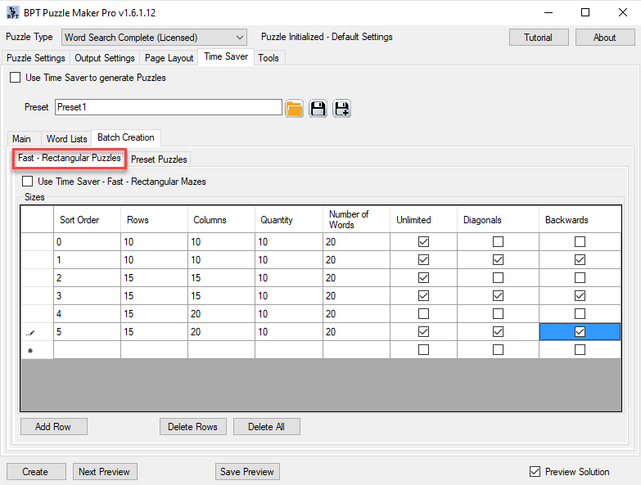The width and height of the screenshot is (641, 485).
Task: Toggle Use Time Saver Fast Rectangular Mazes
Action: pos(28,182)
